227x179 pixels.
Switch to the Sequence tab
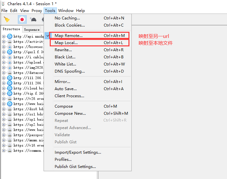(x=32, y=30)
